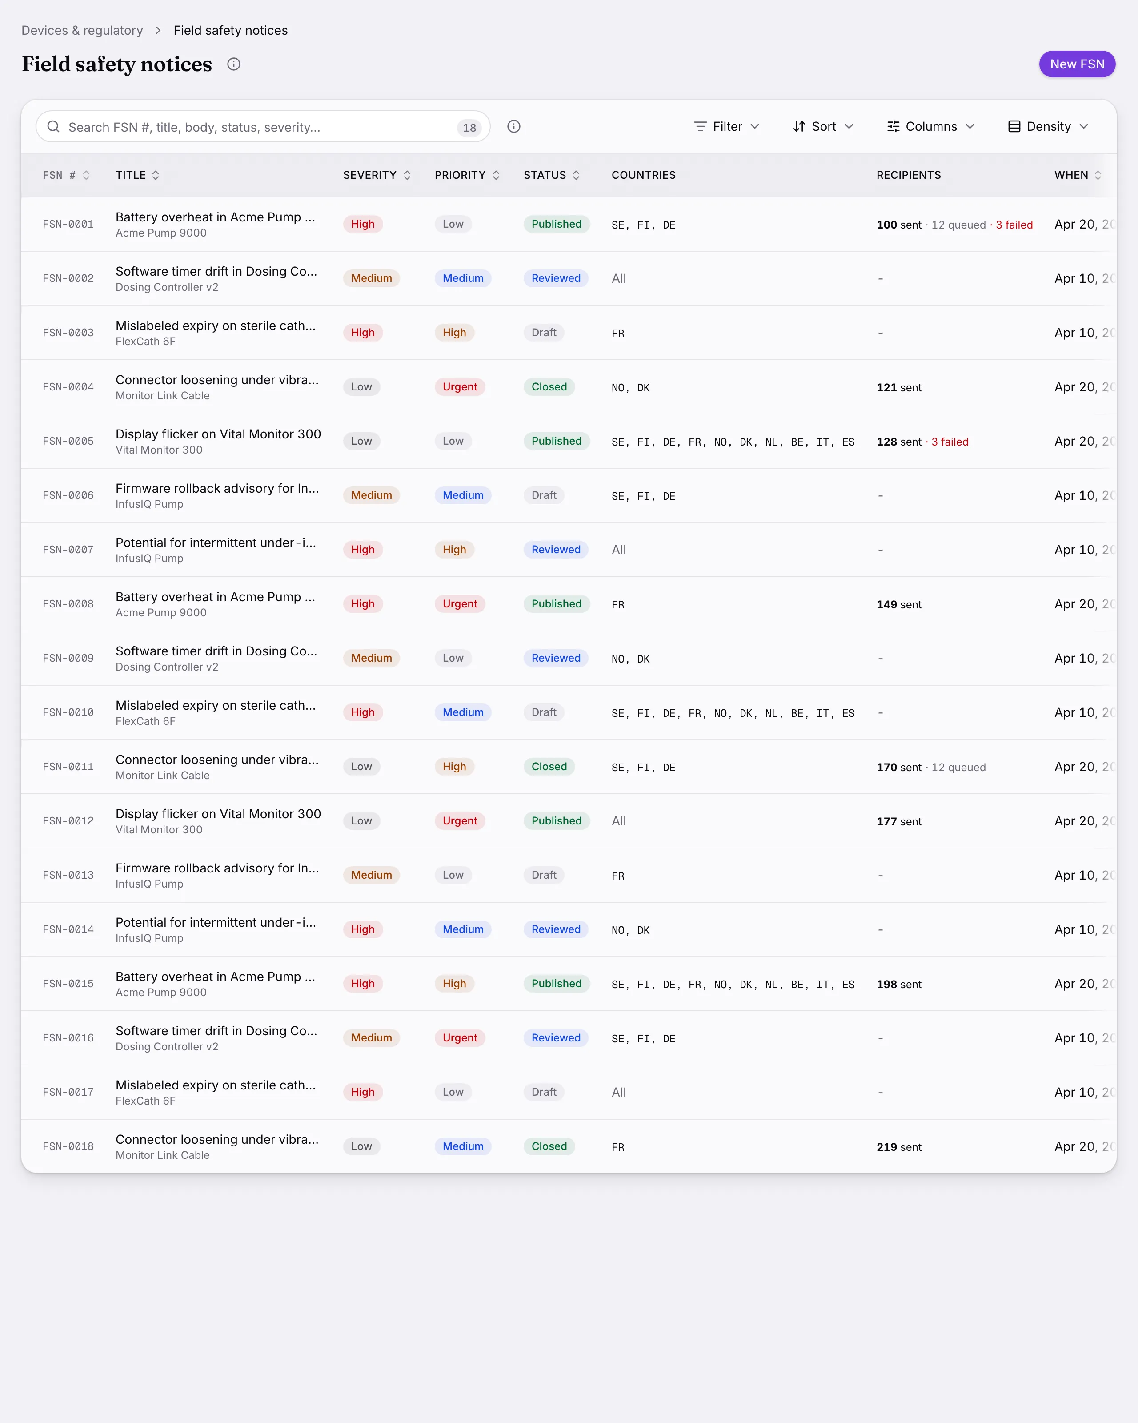The height and width of the screenshot is (1423, 1138).
Task: Select 'Display flicker' title in FSN-0005
Action: [218, 434]
